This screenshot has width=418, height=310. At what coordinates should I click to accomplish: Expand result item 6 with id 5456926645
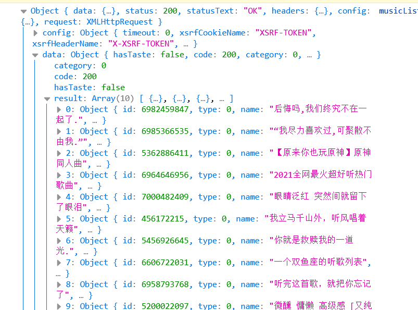tap(59, 241)
